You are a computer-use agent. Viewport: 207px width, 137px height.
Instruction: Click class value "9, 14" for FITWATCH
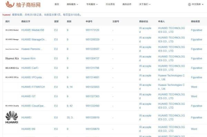(x=70, y=87)
